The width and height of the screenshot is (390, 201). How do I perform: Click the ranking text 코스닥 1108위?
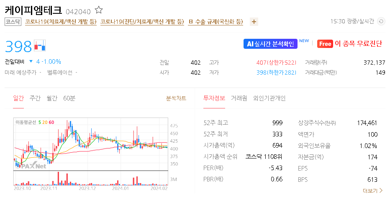click(x=264, y=157)
